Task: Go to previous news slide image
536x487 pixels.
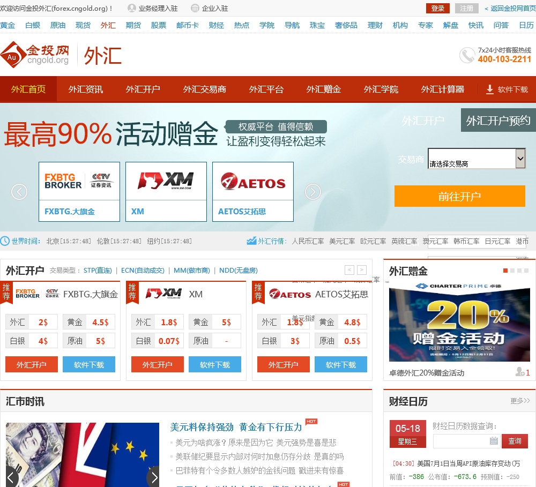Action: point(11,477)
